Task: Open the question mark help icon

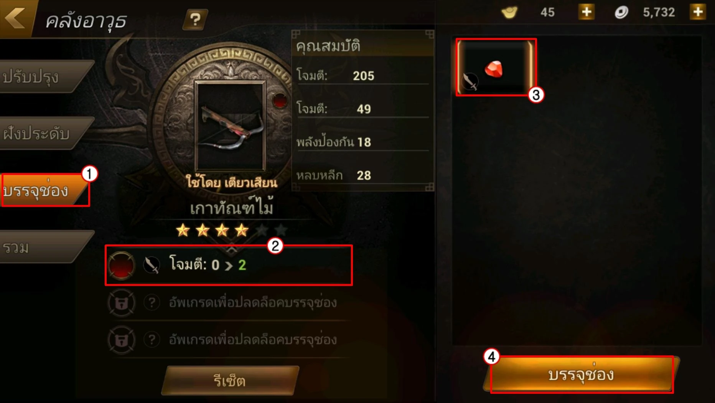Action: [195, 19]
